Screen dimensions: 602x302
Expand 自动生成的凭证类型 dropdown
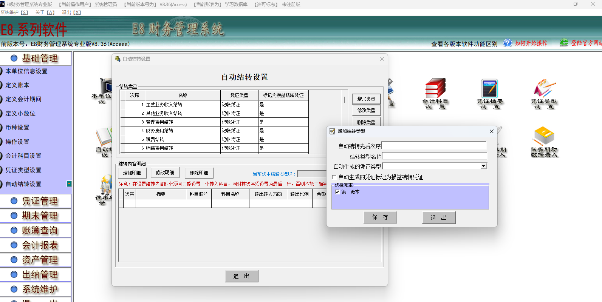[x=483, y=166]
